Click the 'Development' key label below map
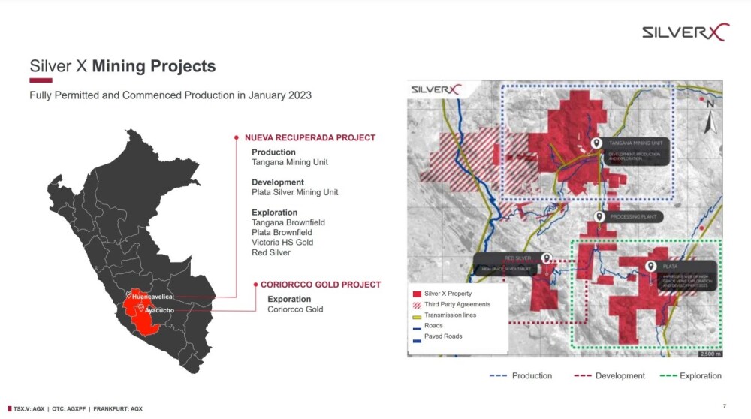 pyautogui.click(x=620, y=376)
